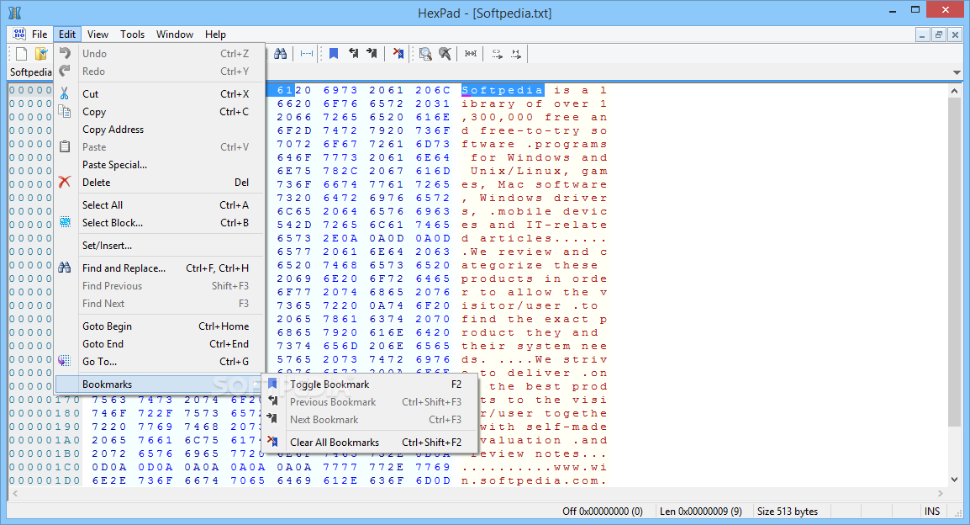This screenshot has width=970, height=525.
Task: Click the horizontal scrollbar right arrow
Action: point(941,493)
